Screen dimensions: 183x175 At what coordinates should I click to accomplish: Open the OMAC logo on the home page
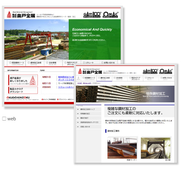pyautogui.click(x=111, y=15)
